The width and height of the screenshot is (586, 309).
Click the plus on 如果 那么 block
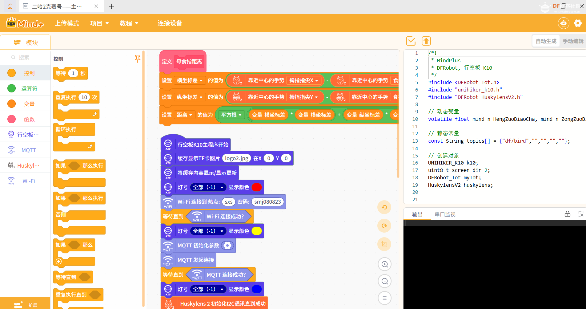59,262
